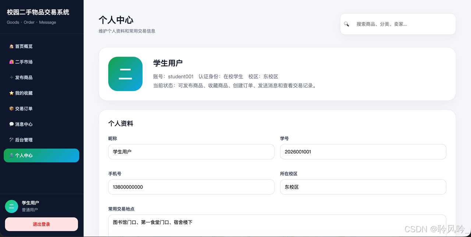Click the 常用交易地点 text area
The height and width of the screenshot is (237, 471).
(x=277, y=226)
